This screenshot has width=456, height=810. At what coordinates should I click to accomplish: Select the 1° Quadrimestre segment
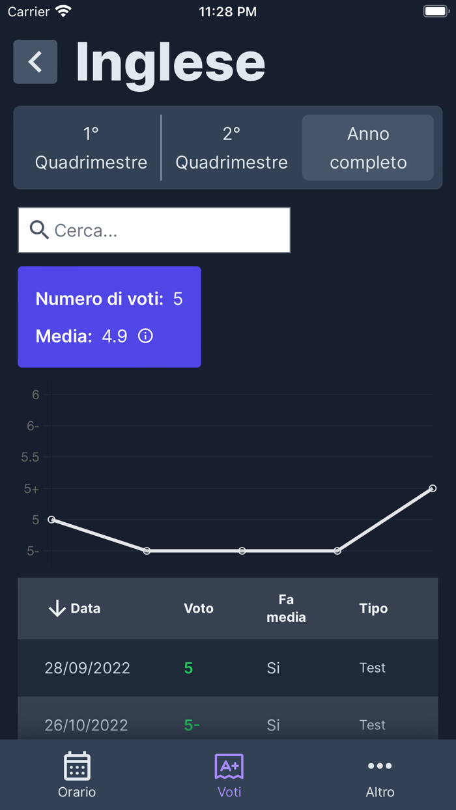pyautogui.click(x=91, y=148)
